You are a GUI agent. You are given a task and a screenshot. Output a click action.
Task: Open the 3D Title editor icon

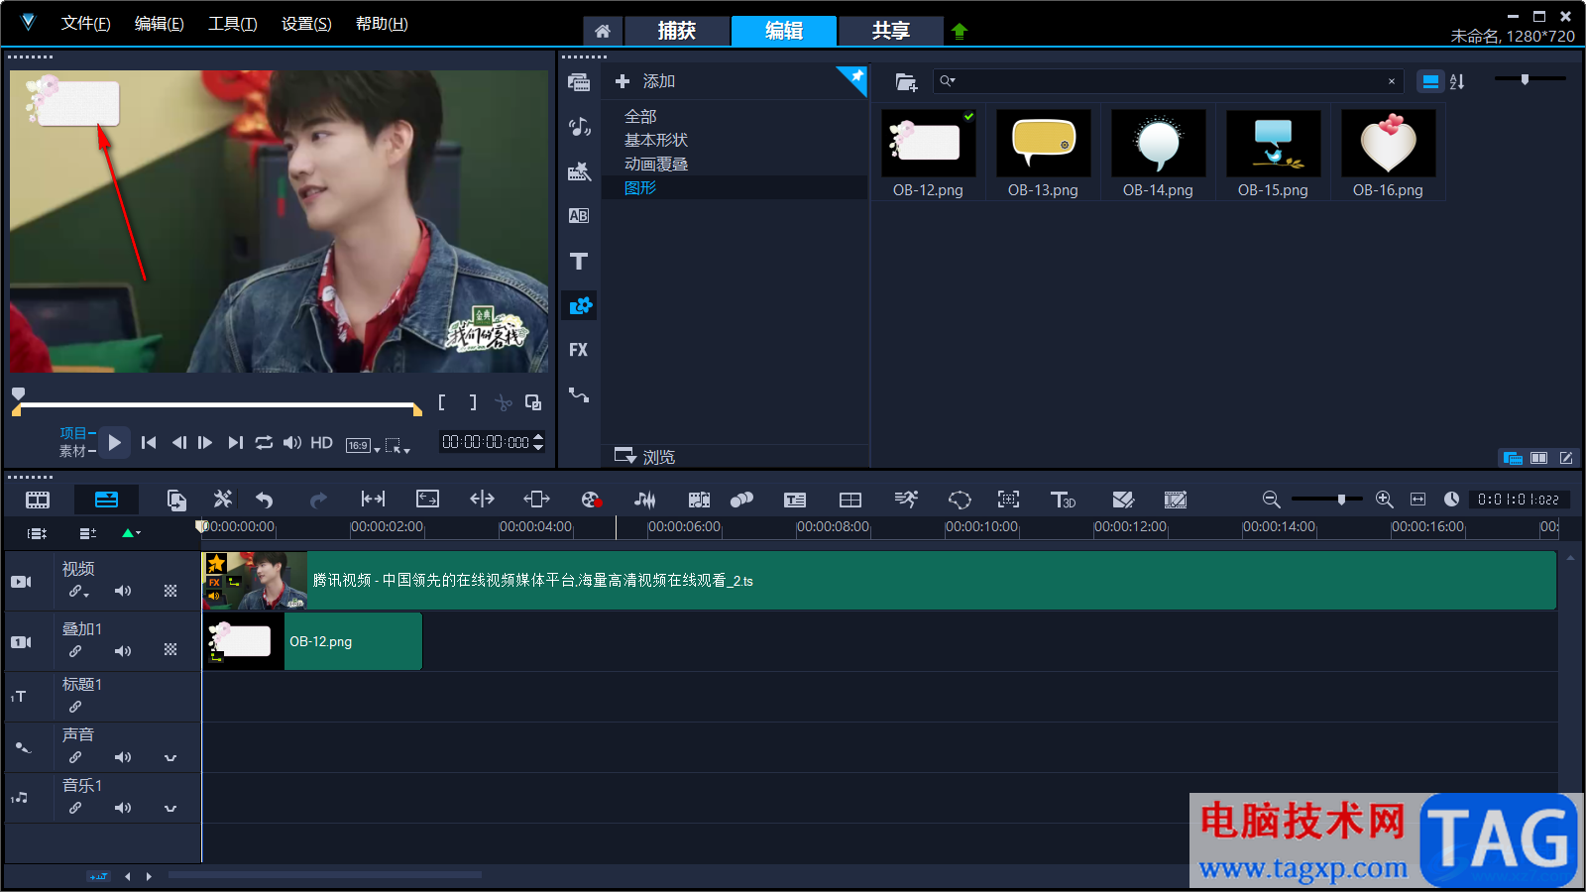tap(1063, 500)
